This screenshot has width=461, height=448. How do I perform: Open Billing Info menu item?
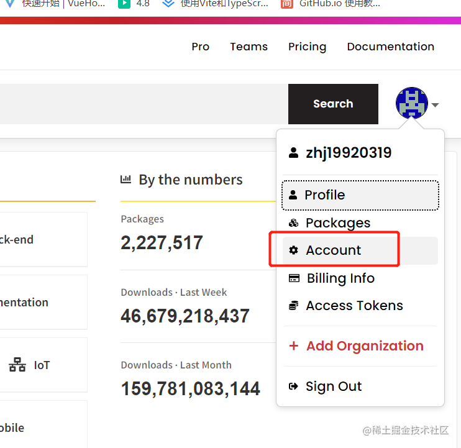pyautogui.click(x=360, y=278)
